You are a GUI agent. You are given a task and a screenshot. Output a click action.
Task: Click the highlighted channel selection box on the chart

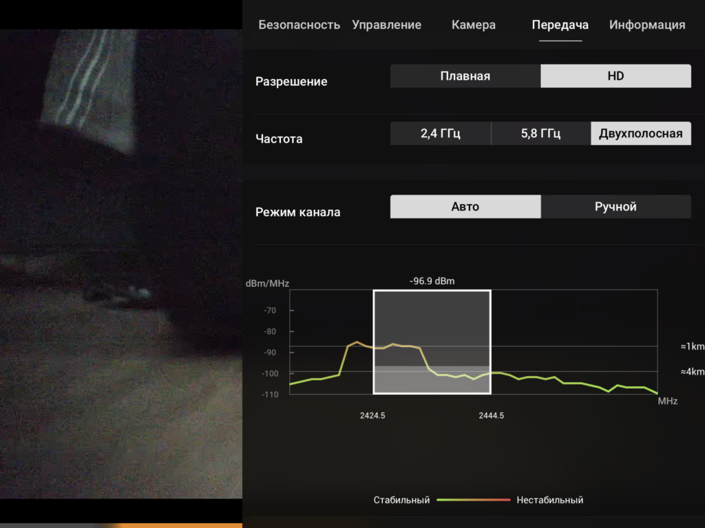click(x=432, y=342)
